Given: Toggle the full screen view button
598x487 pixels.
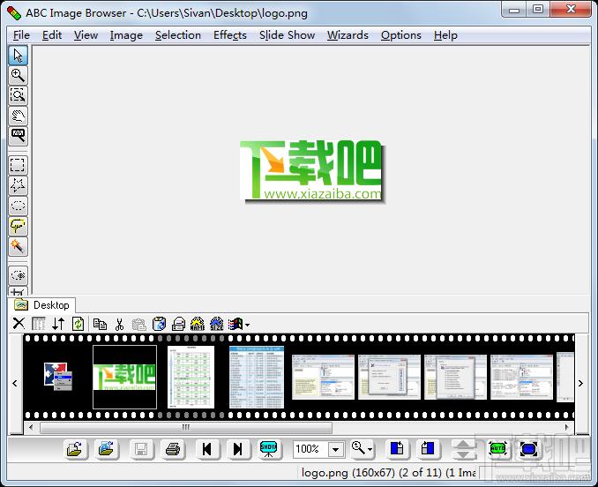Looking at the screenshot, I should pos(529,449).
